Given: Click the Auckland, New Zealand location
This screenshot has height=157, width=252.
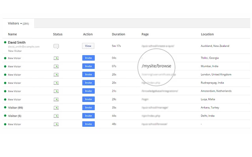Looking at the screenshot, I should pos(215,46).
